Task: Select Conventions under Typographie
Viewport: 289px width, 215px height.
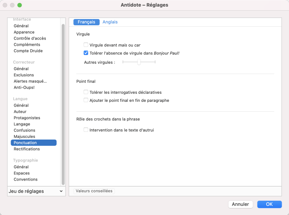Action: [26, 179]
